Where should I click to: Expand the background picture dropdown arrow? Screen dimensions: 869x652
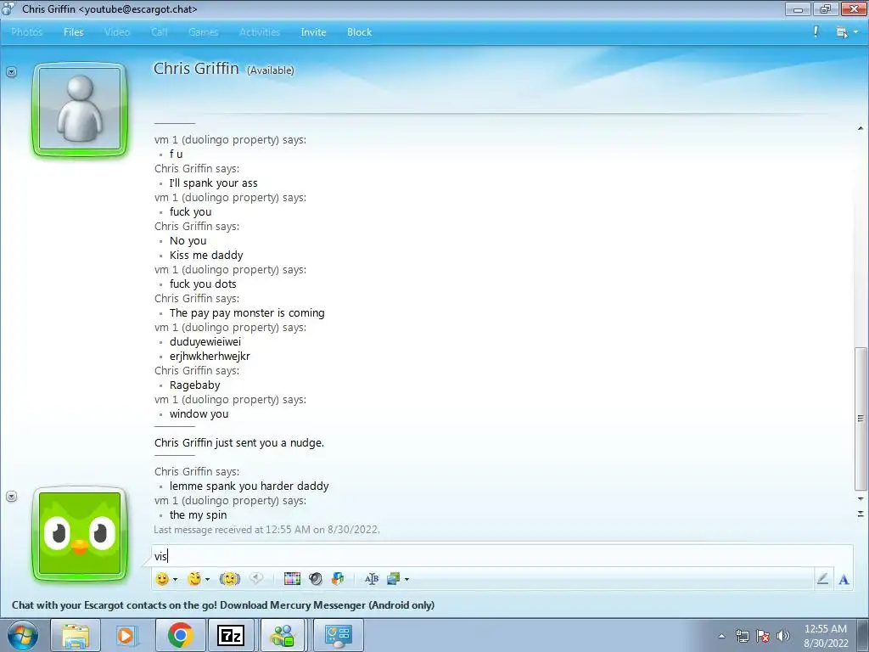tap(406, 579)
